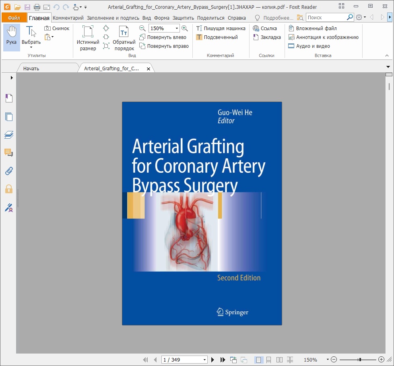394x366 pixels.
Task: Open the attachments paperclip panel
Action: click(x=9, y=171)
